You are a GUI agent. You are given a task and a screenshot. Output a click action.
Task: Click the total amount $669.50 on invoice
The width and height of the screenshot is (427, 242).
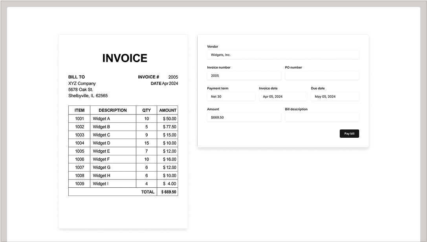click(x=169, y=192)
